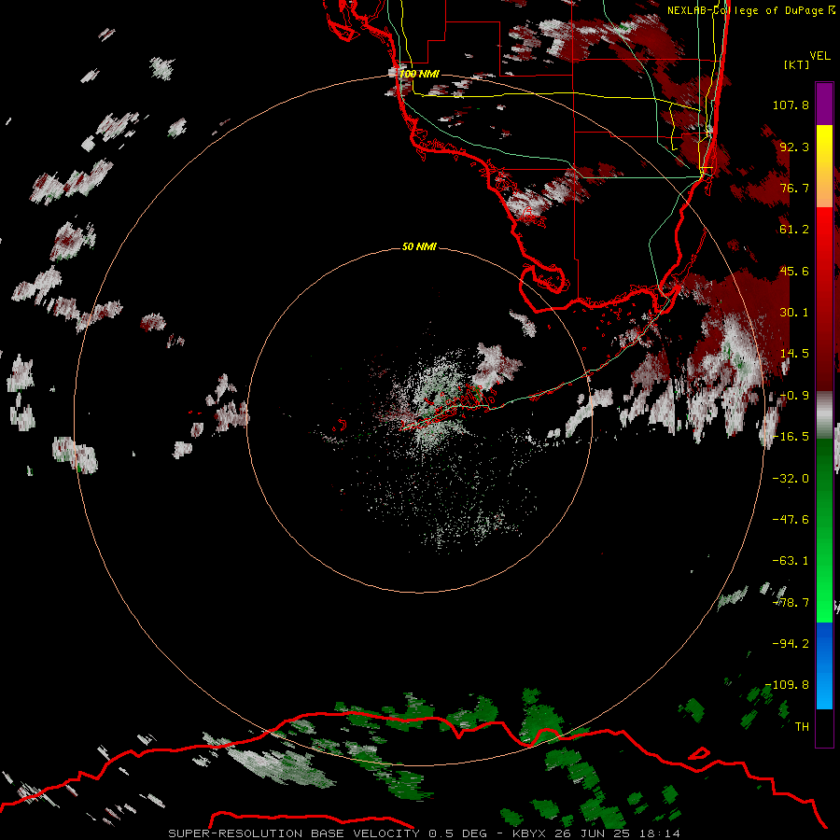Click the -32.0 velocity scale value
This screenshot has width=840, height=840.
791,479
